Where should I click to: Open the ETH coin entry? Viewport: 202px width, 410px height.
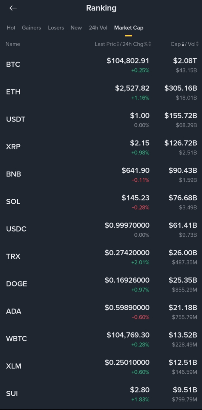point(13,92)
